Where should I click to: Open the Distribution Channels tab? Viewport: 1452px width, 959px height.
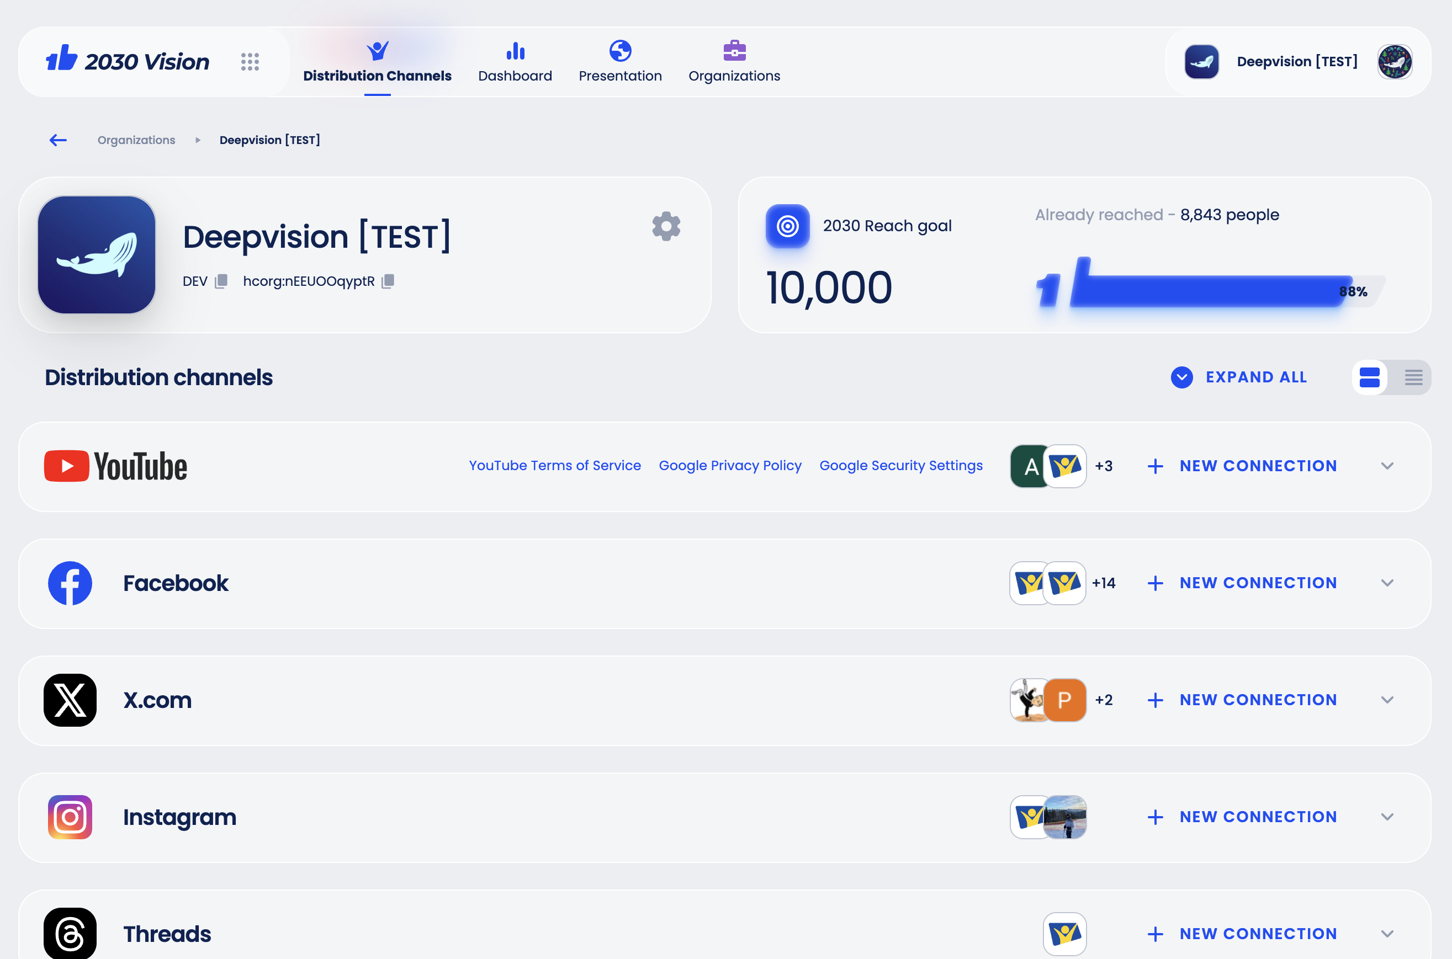pyautogui.click(x=377, y=62)
